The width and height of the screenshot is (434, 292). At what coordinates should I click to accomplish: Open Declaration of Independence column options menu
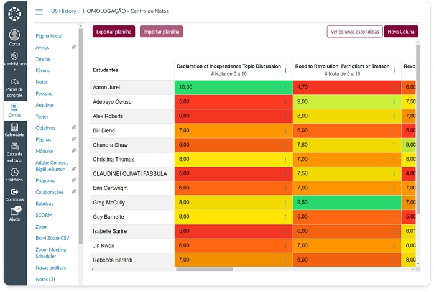(x=285, y=70)
